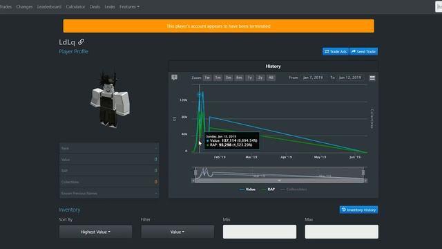
Task: Click the navigator left scroll arrow
Action: (193, 181)
